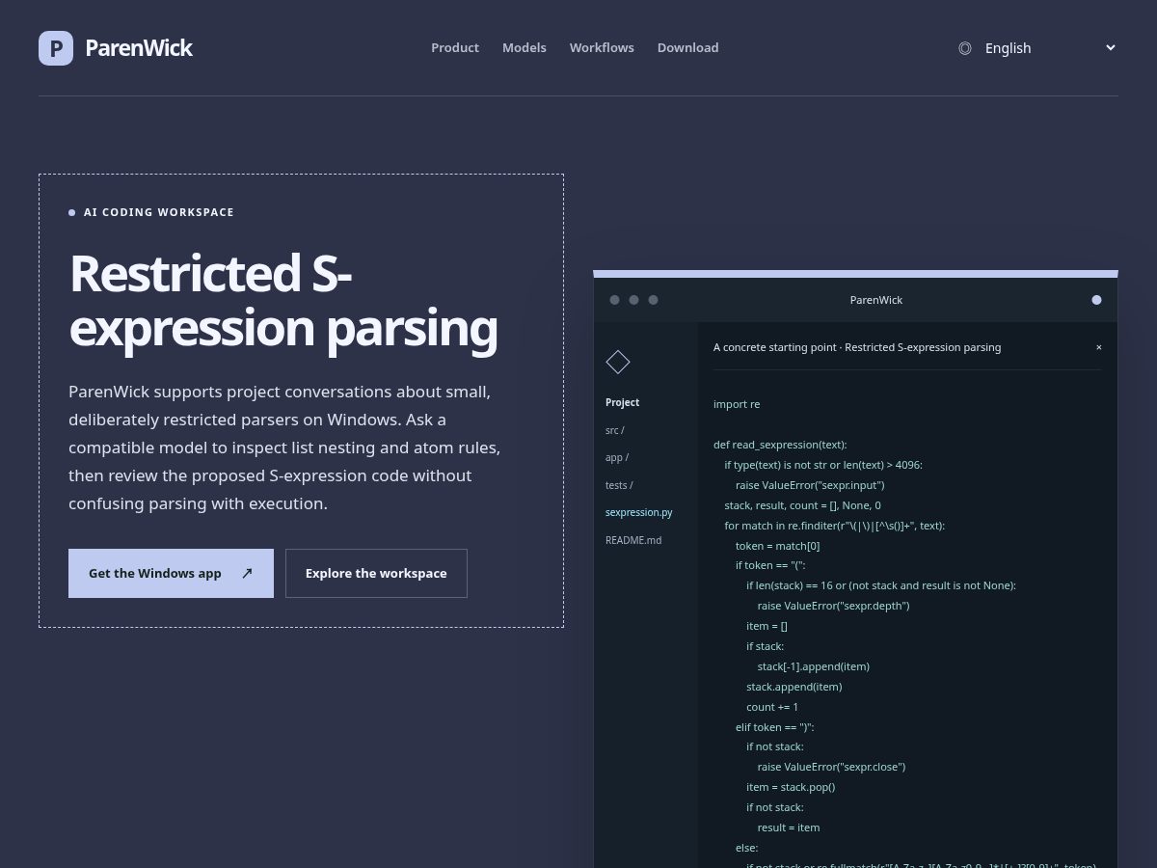Screen dimensions: 1157x868
Task: Select the Project heading in sidebar
Action: pyautogui.click(x=622, y=402)
